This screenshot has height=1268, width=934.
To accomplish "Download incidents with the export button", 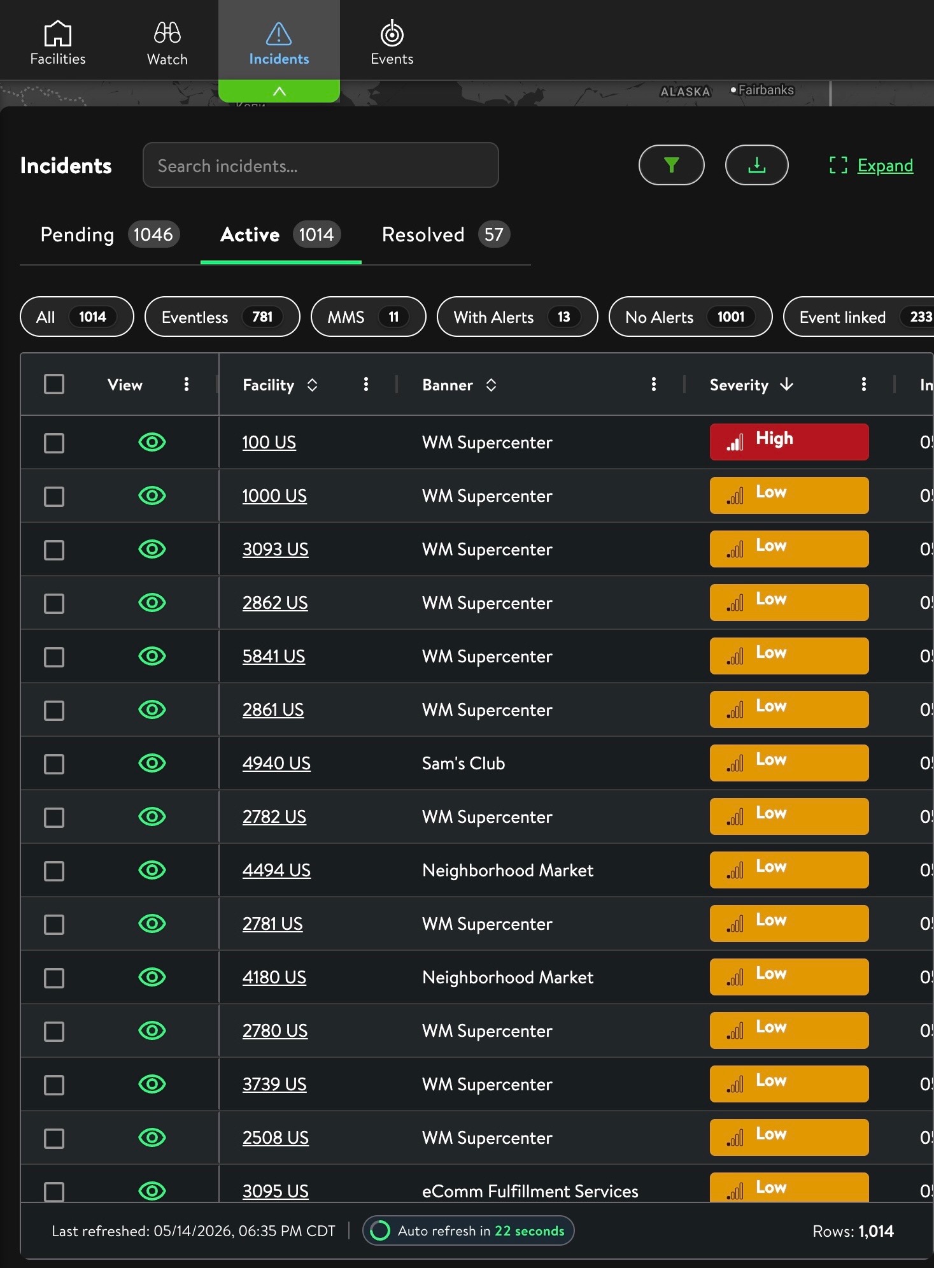I will coord(756,166).
